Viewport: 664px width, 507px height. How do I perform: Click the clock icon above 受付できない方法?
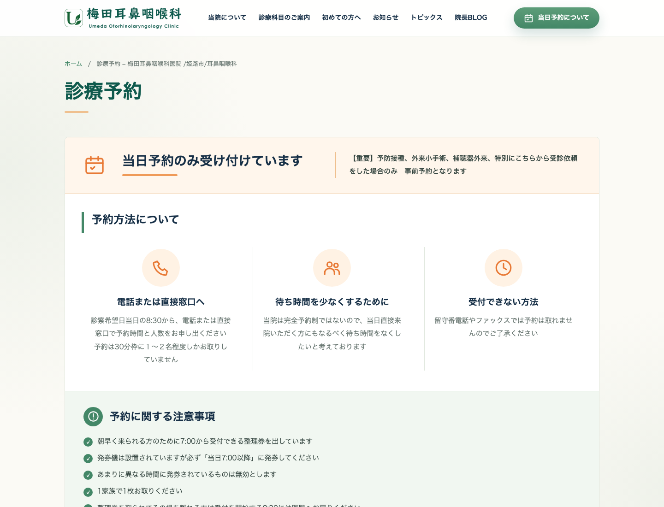click(x=504, y=268)
